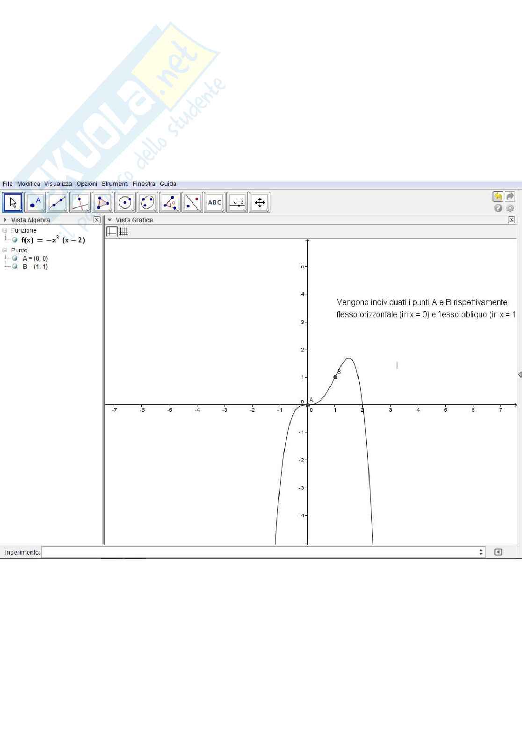This screenshot has height=739, width=522.
Task: Expand the Vista Grafica style bar triangle
Action: (x=110, y=220)
